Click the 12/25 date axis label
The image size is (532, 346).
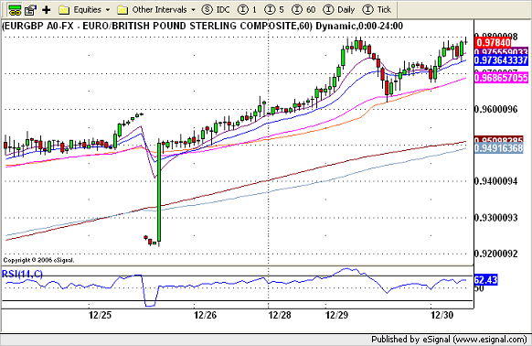point(100,316)
